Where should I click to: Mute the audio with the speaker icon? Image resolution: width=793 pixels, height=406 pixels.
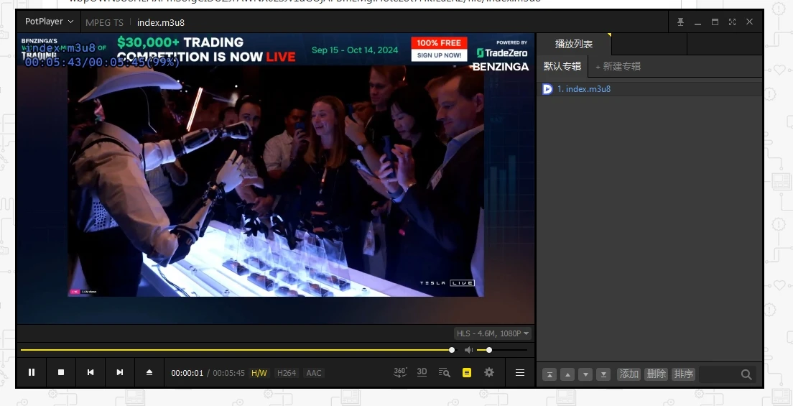[468, 350]
